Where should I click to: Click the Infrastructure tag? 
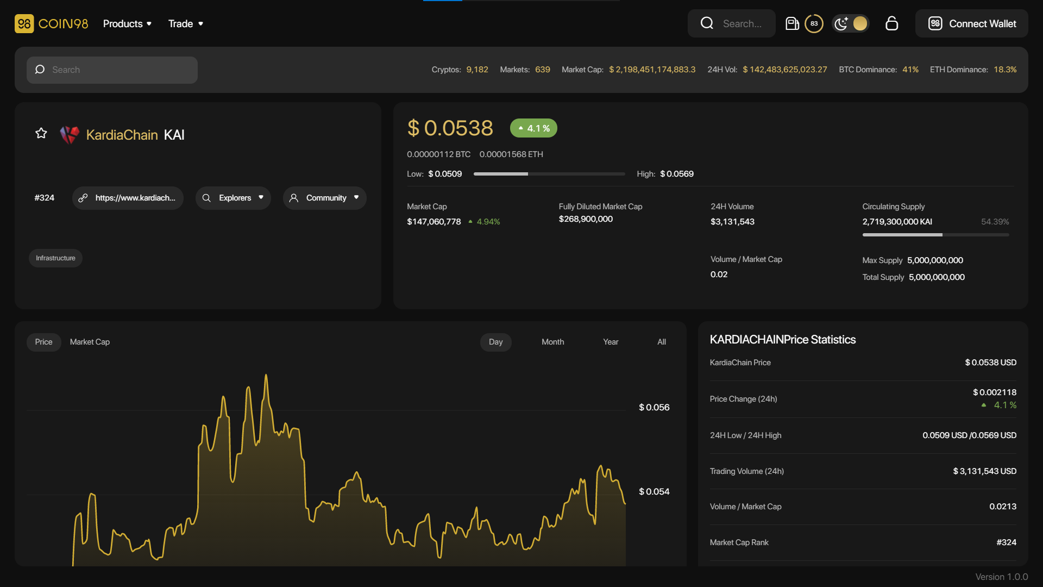click(x=55, y=258)
